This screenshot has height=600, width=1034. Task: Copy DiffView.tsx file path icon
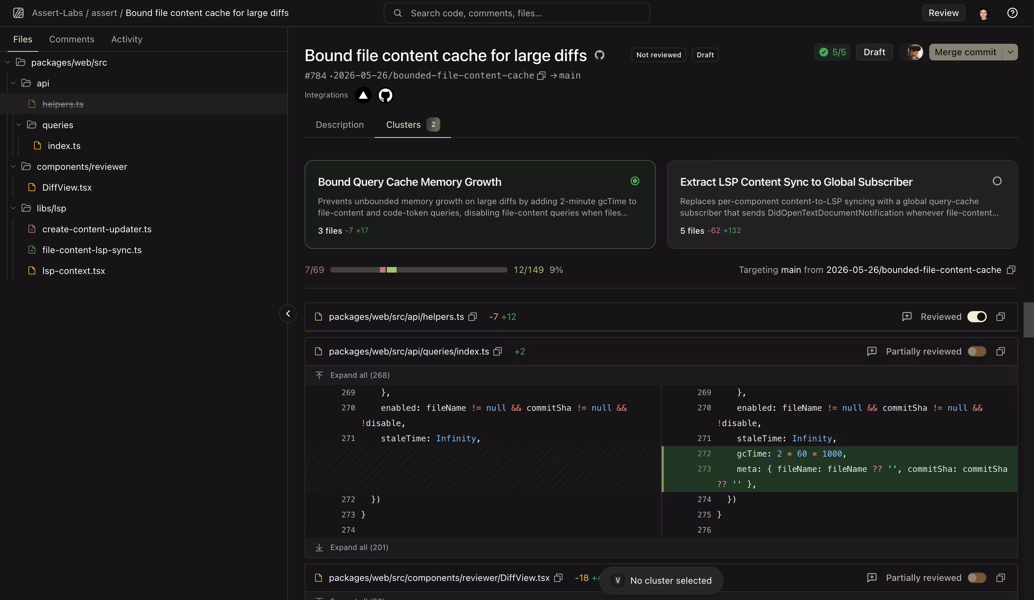[558, 578]
